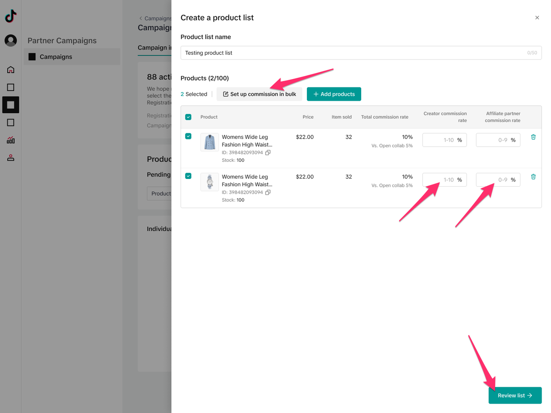Click the Product list name field

pyautogui.click(x=353, y=53)
